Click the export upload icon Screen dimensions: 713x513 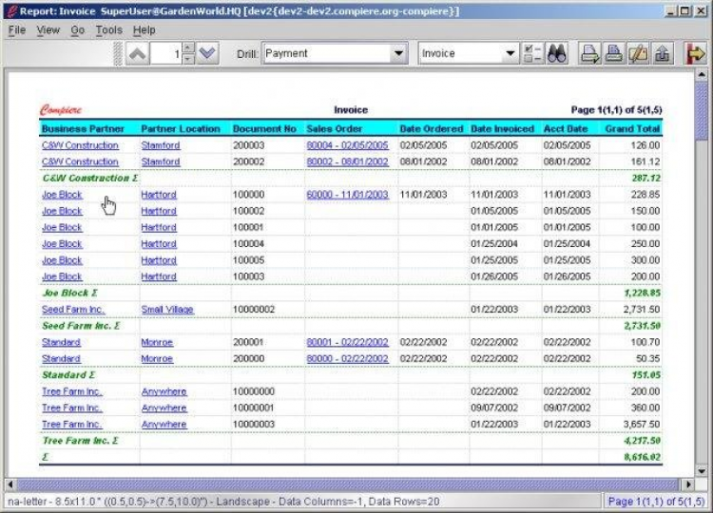pyautogui.click(x=662, y=53)
